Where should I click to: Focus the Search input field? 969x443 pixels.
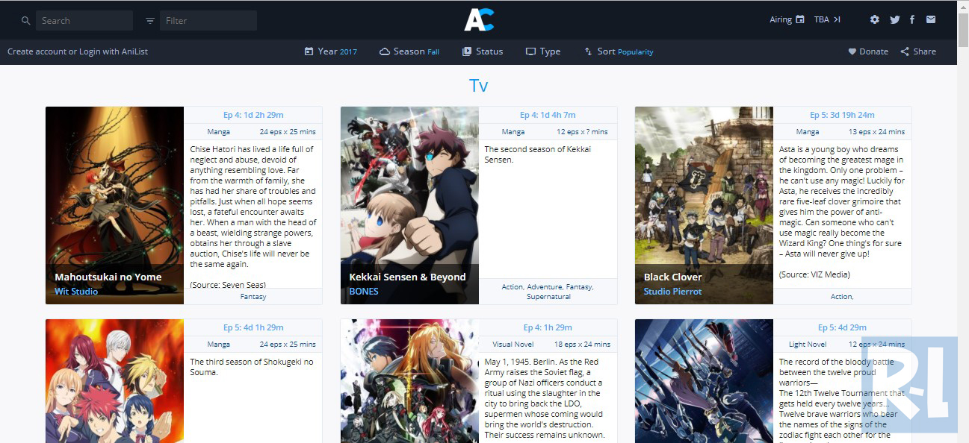84,21
